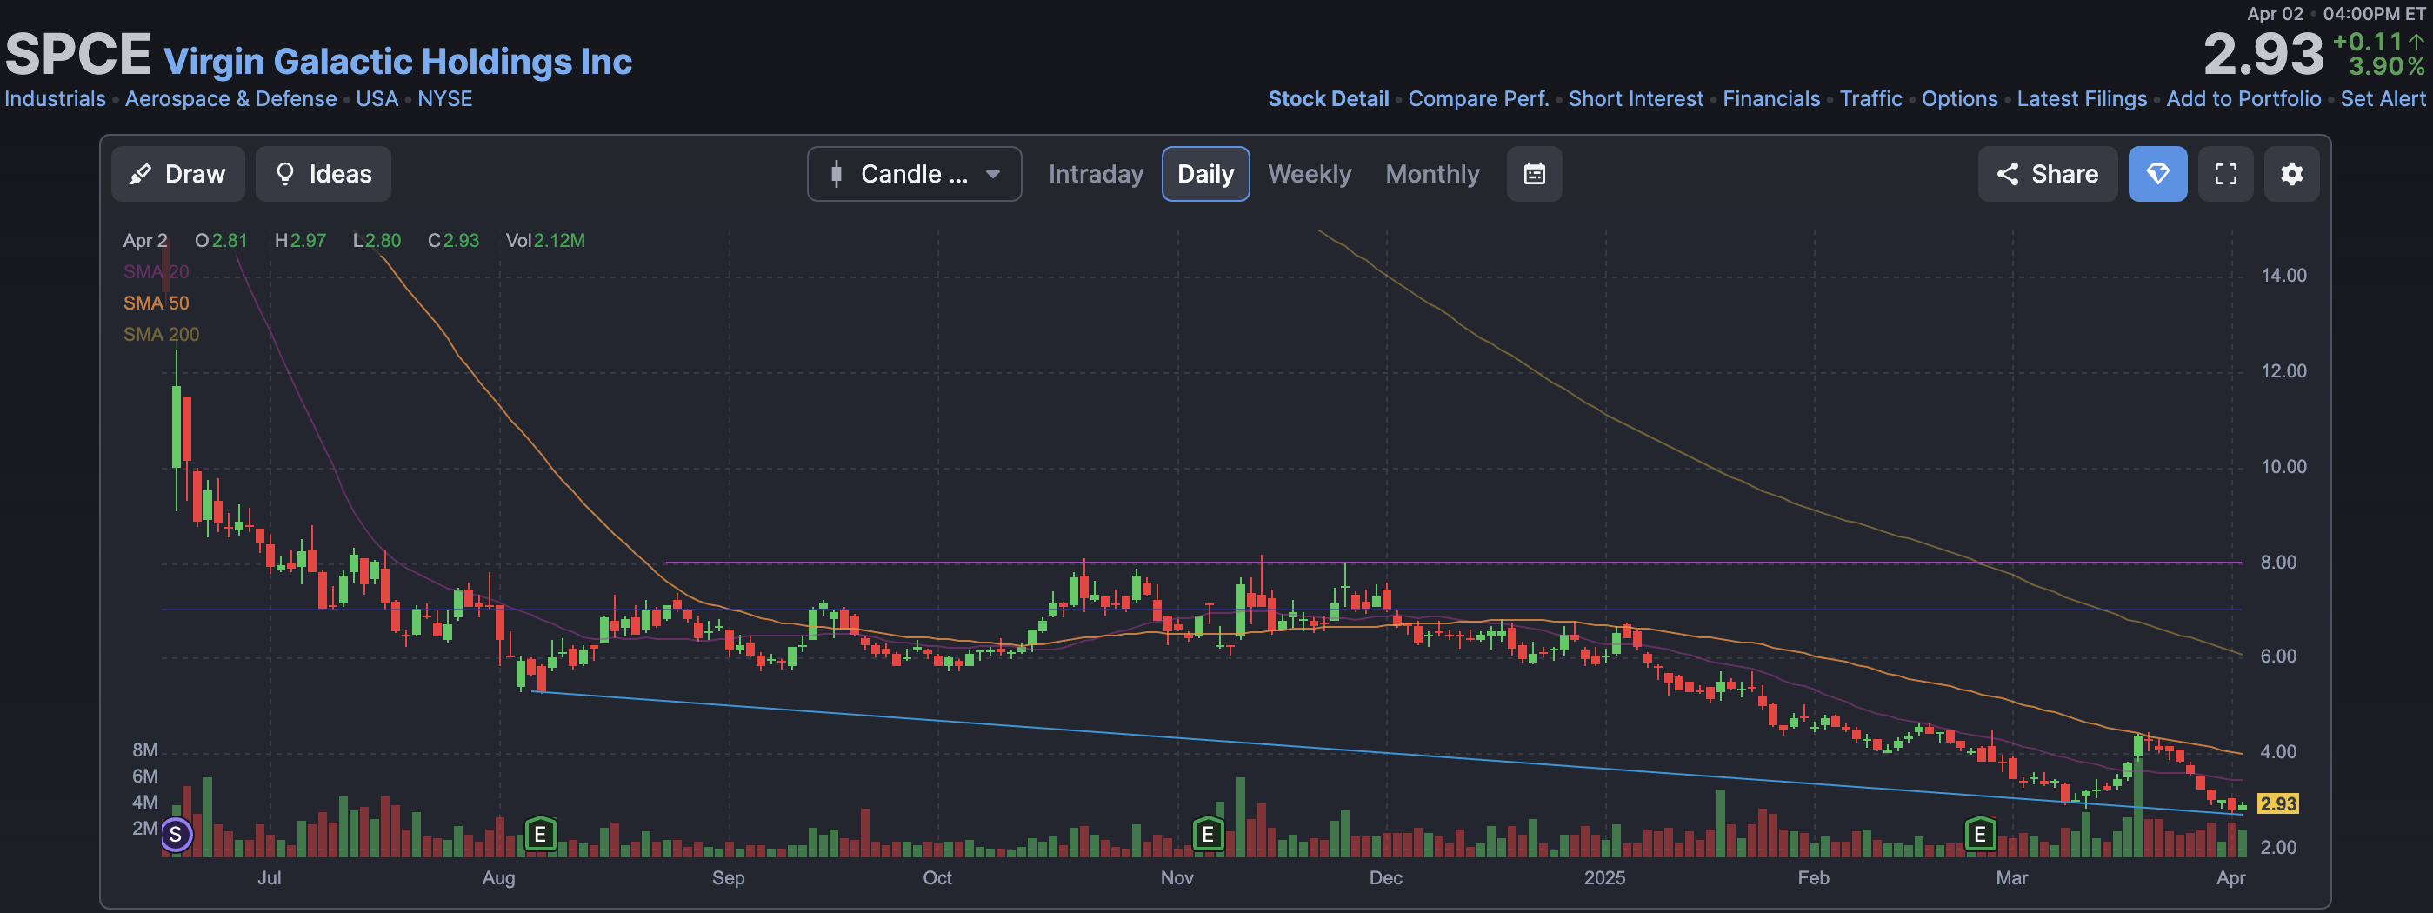
Task: Open chart settings gear icon
Action: (2291, 174)
